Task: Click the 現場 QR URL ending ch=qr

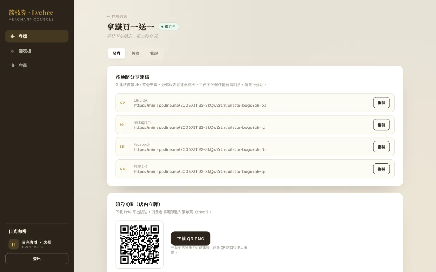Action: [x=199, y=172]
